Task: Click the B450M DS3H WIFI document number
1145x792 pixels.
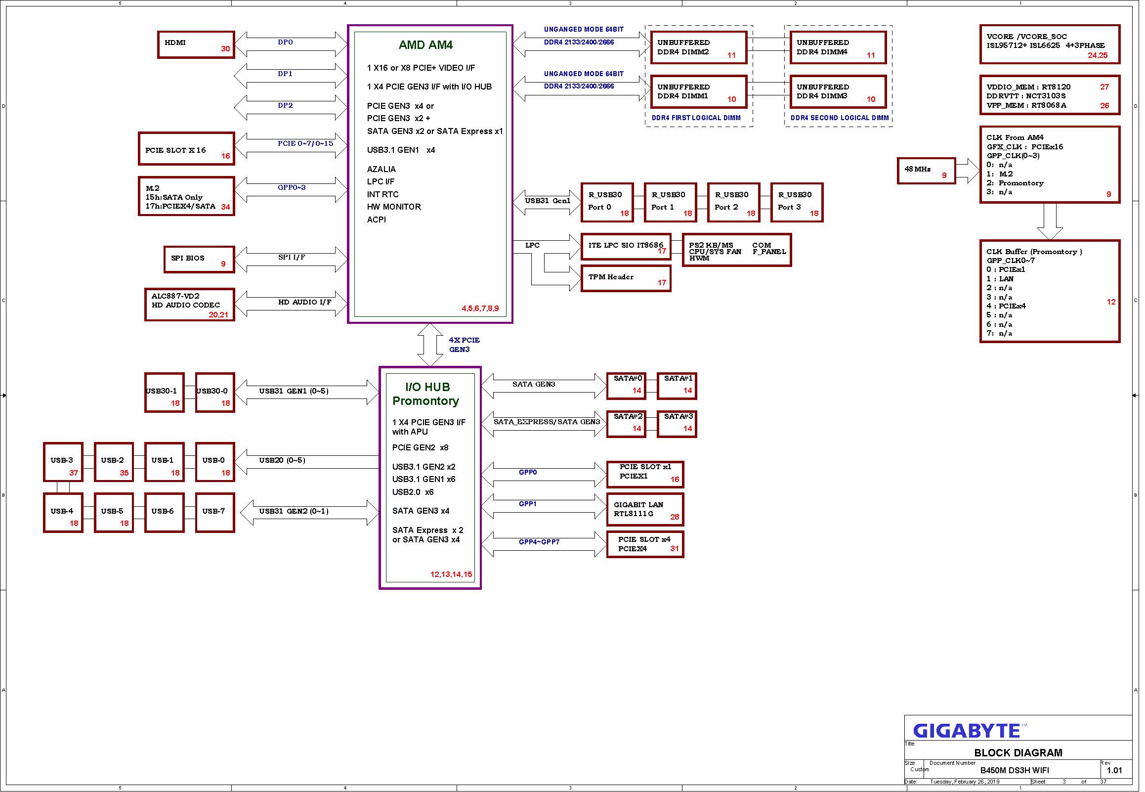Action: [1016, 771]
